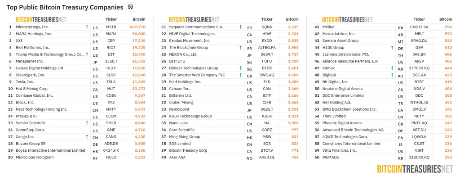Click the Bitcoin column header in third table
This screenshot has width=460, height=176.
[x=446, y=19]
